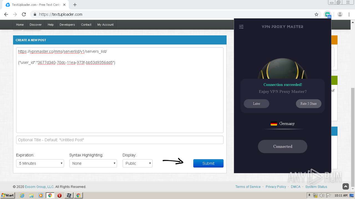Viewport: 355px width, 199px height.
Task: Open the DMCA link
Action: click(x=296, y=187)
